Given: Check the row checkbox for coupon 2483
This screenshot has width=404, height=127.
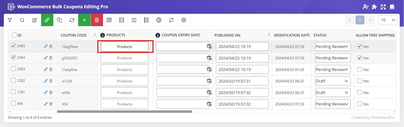Looking at the screenshot, I should (13, 69).
